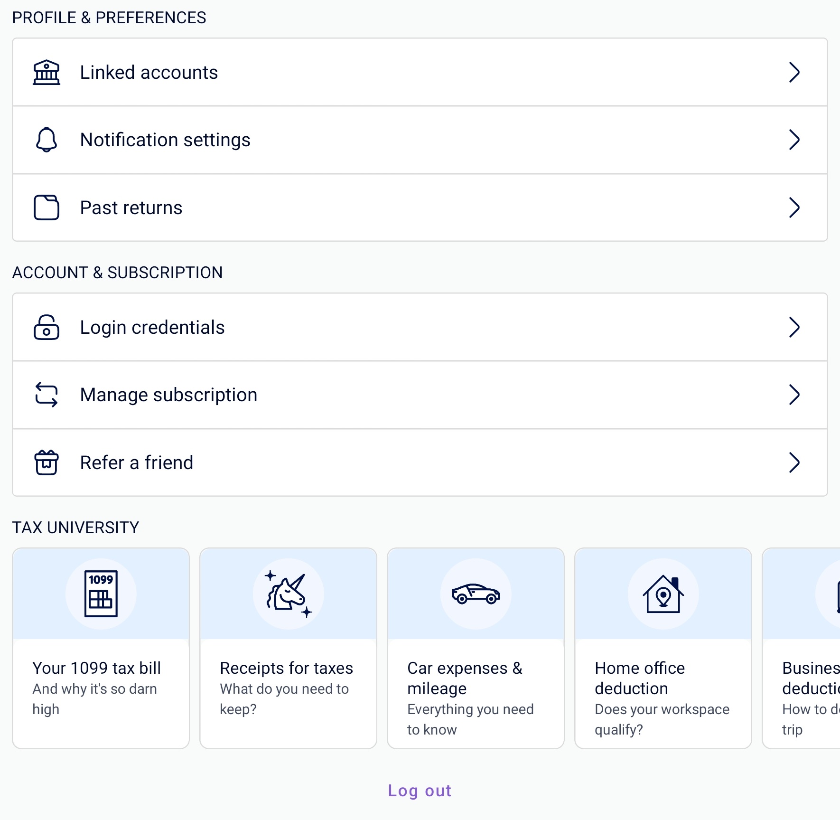
Task: Click the unicorn icon on Receipts card
Action: (x=288, y=594)
